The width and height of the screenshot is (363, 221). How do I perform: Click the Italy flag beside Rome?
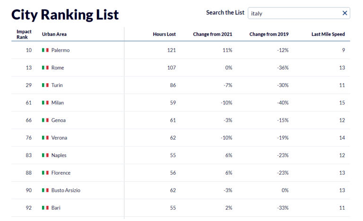coord(45,68)
